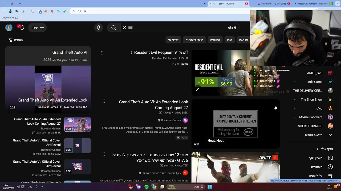Open more options for Resident Evil ad
Image resolution: width=341 pixels, height=191 pixels.
pyautogui.click(x=102, y=53)
